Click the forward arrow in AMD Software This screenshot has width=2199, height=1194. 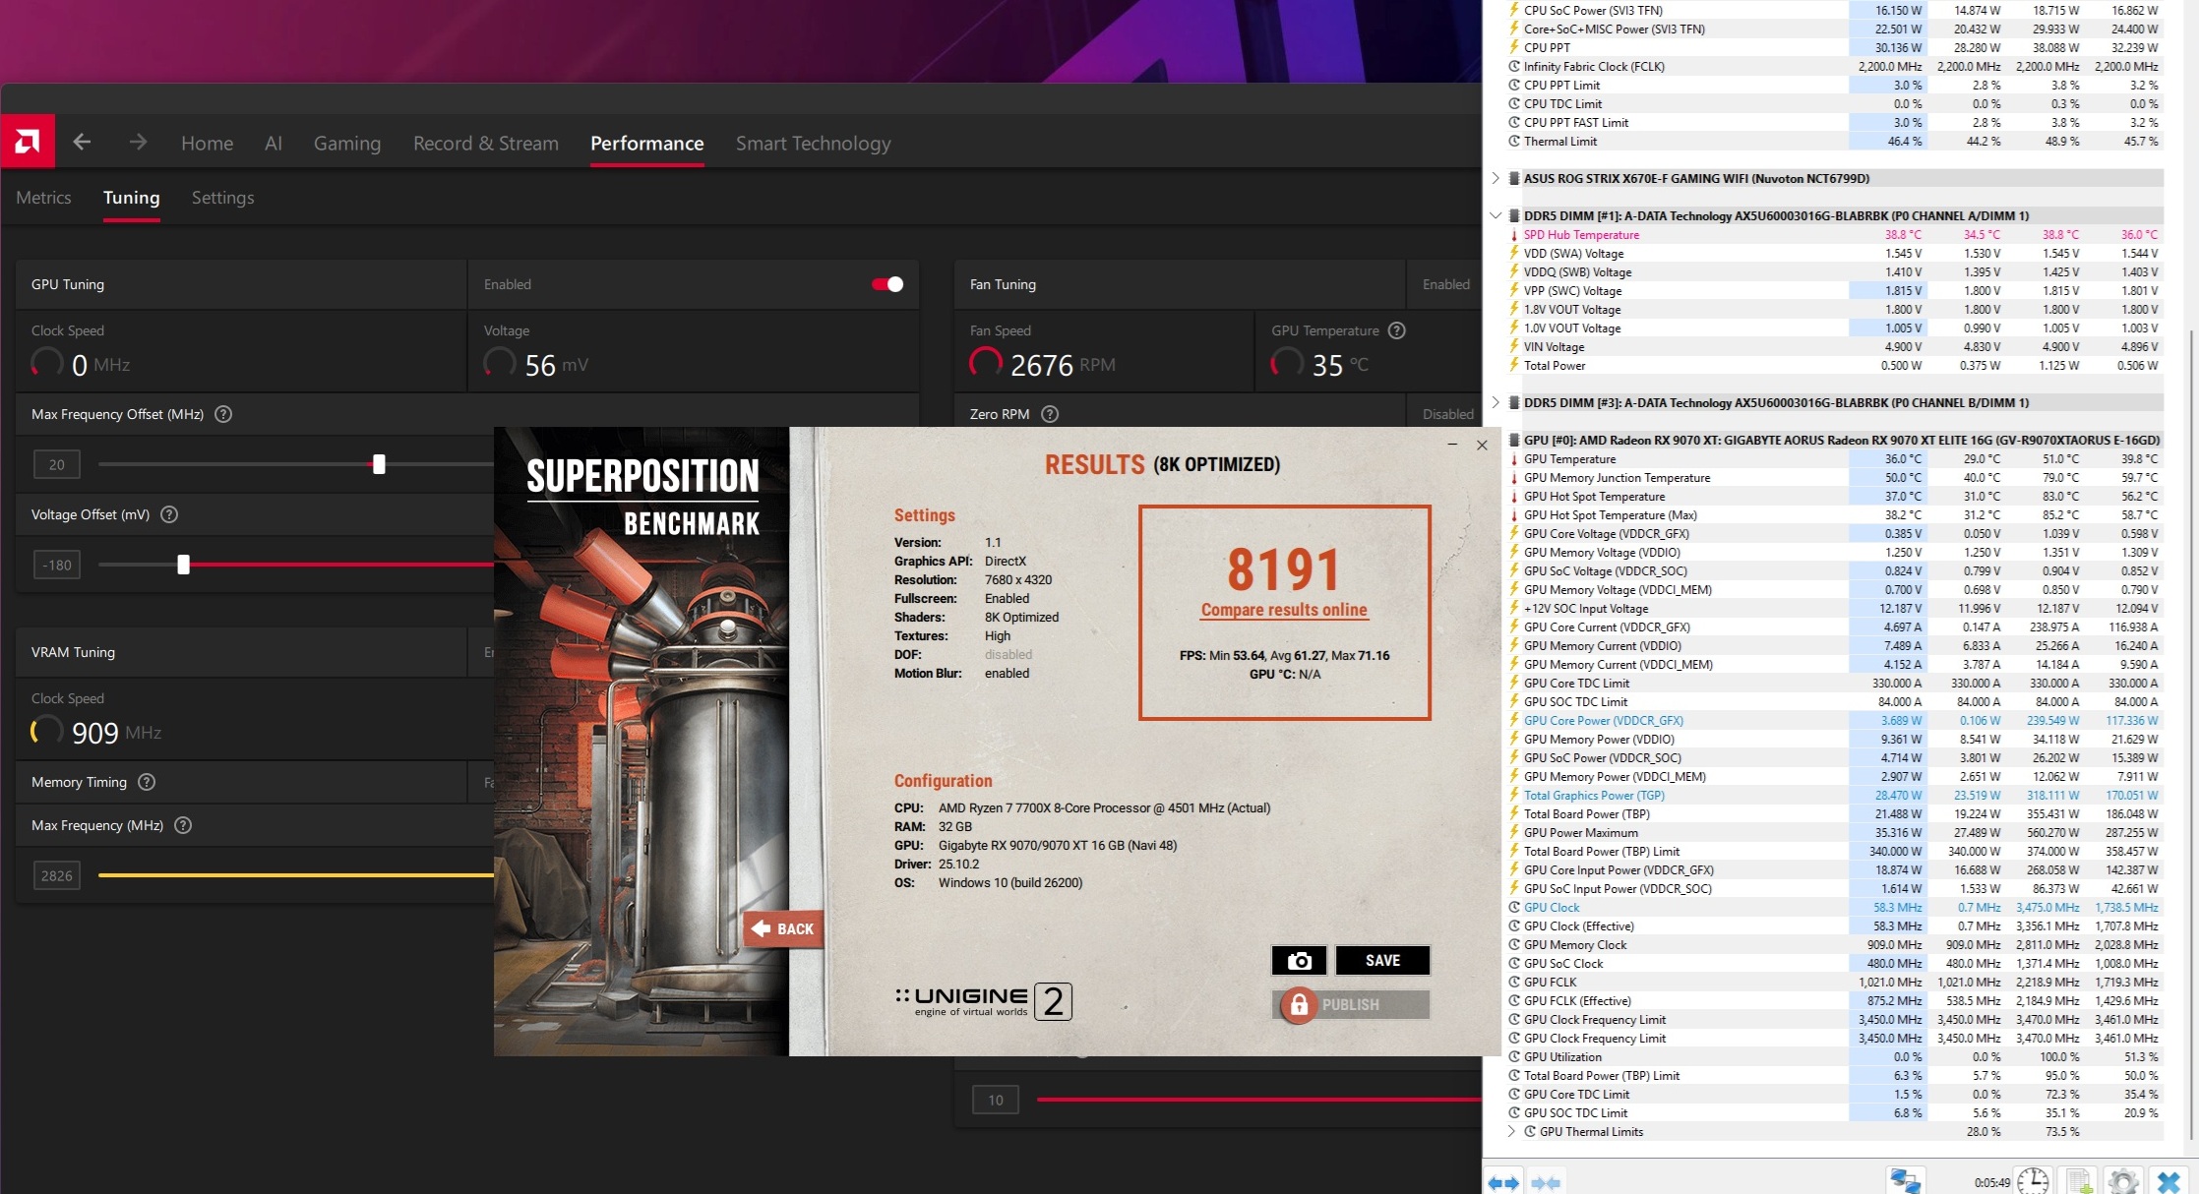click(x=138, y=143)
